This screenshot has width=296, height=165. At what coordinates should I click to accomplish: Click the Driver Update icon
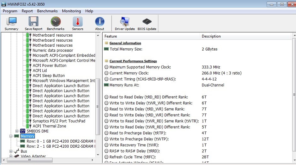125,21
